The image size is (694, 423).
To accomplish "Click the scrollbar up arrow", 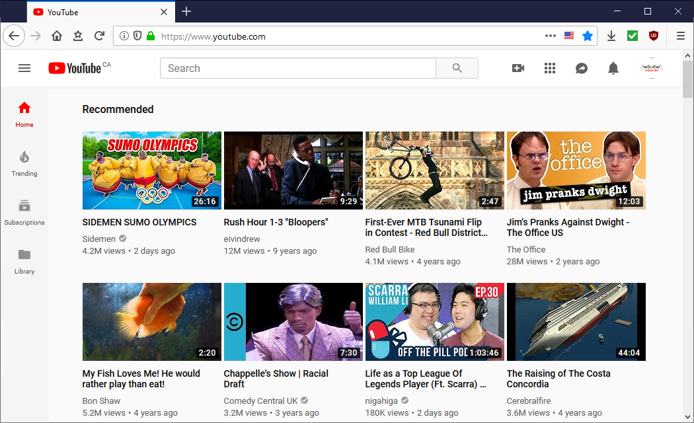I will pos(687,56).
